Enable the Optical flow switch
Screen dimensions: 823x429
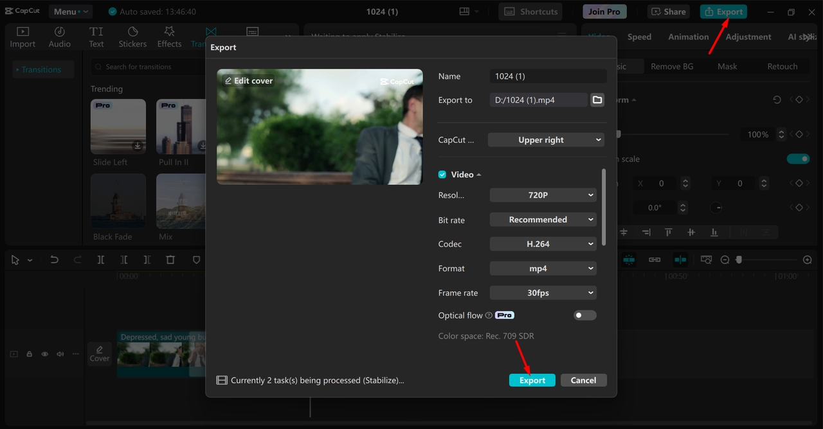click(x=585, y=315)
